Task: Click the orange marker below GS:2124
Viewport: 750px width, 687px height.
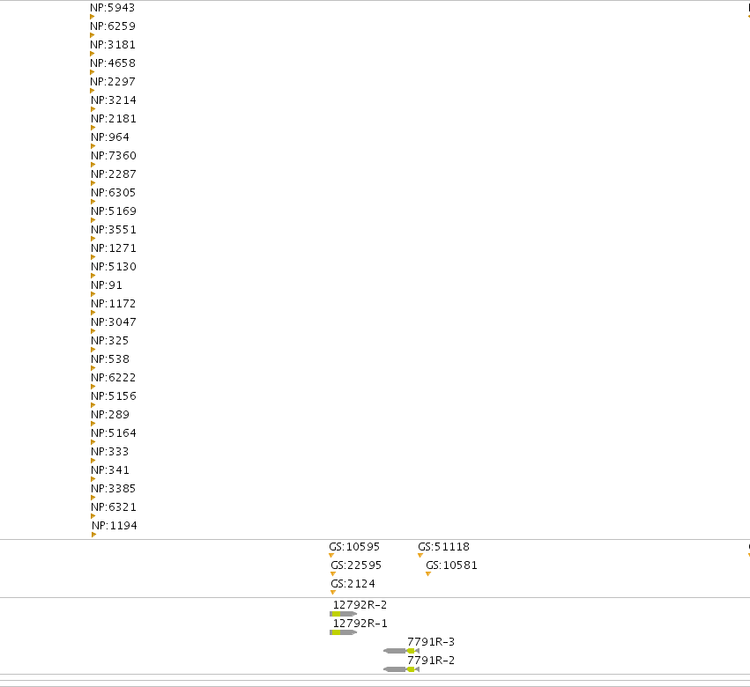Action: (333, 593)
